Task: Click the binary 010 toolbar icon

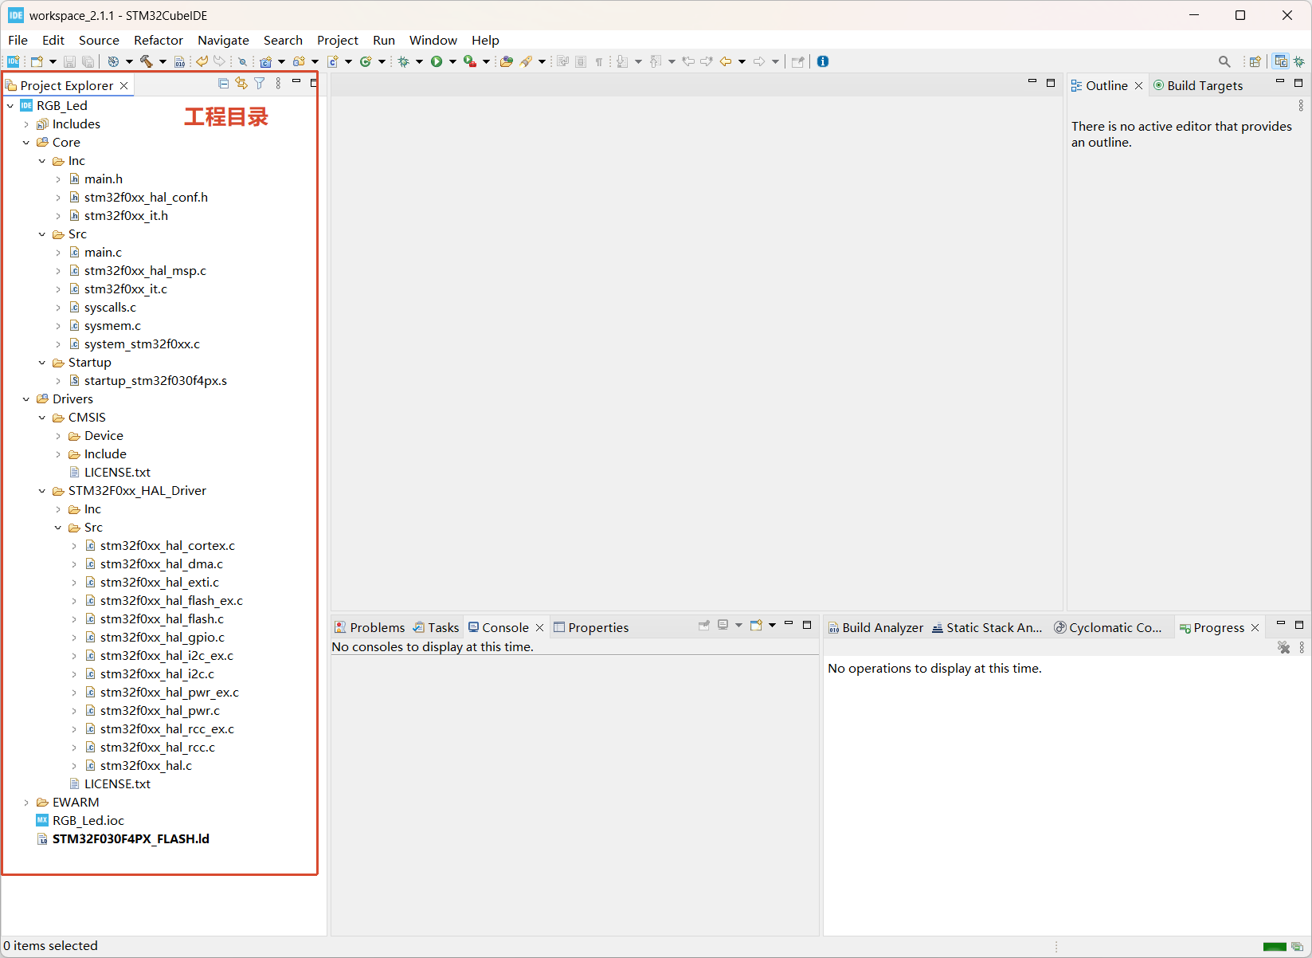Action: (180, 61)
